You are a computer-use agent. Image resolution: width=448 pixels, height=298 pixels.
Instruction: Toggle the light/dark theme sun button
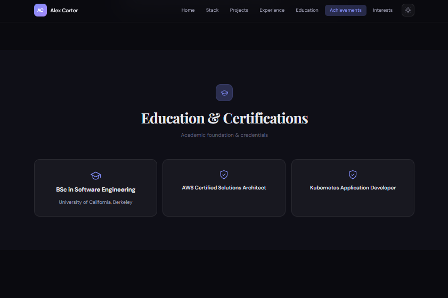click(408, 10)
